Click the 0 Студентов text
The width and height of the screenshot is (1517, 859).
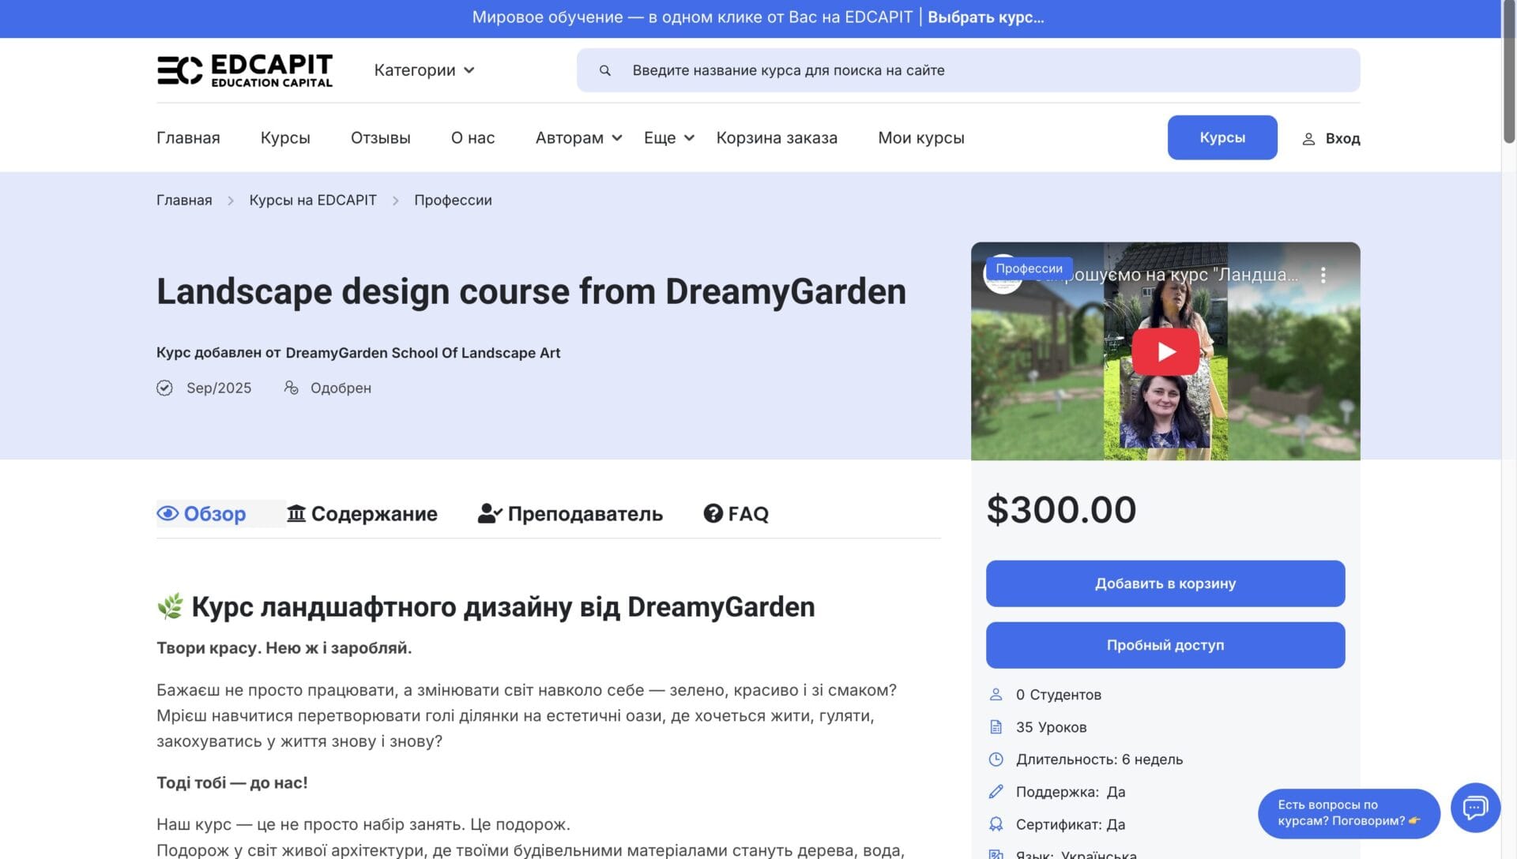pyautogui.click(x=1059, y=695)
